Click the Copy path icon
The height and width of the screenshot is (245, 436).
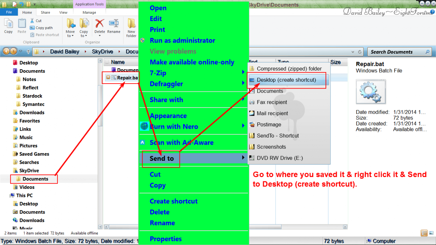pos(32,28)
